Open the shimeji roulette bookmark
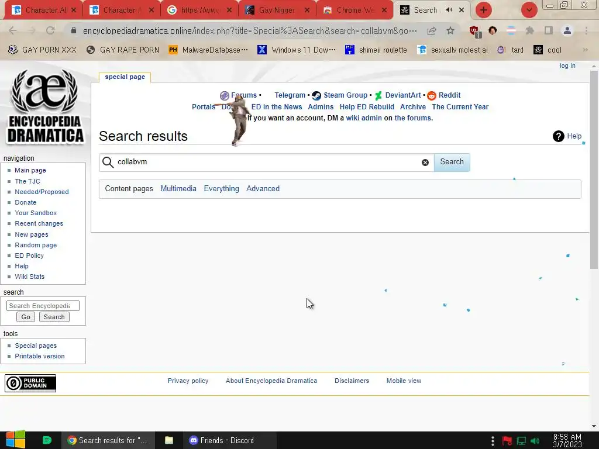Screen dimensions: 599x449 point(376,50)
